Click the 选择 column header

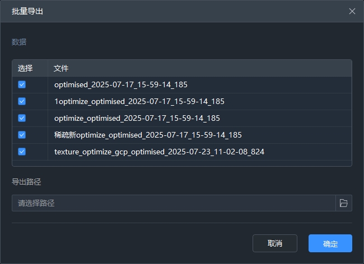point(25,68)
